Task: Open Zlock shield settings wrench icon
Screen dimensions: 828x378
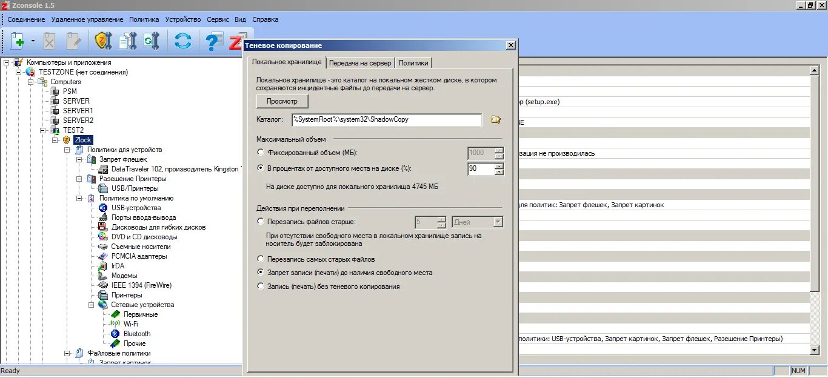Action: (x=102, y=41)
